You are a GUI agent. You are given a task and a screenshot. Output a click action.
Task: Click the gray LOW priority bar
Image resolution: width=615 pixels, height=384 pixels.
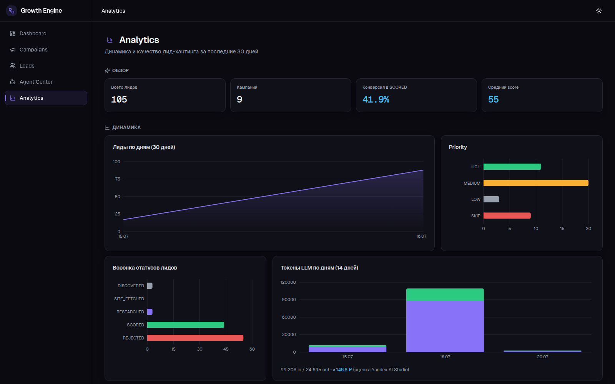pos(491,199)
